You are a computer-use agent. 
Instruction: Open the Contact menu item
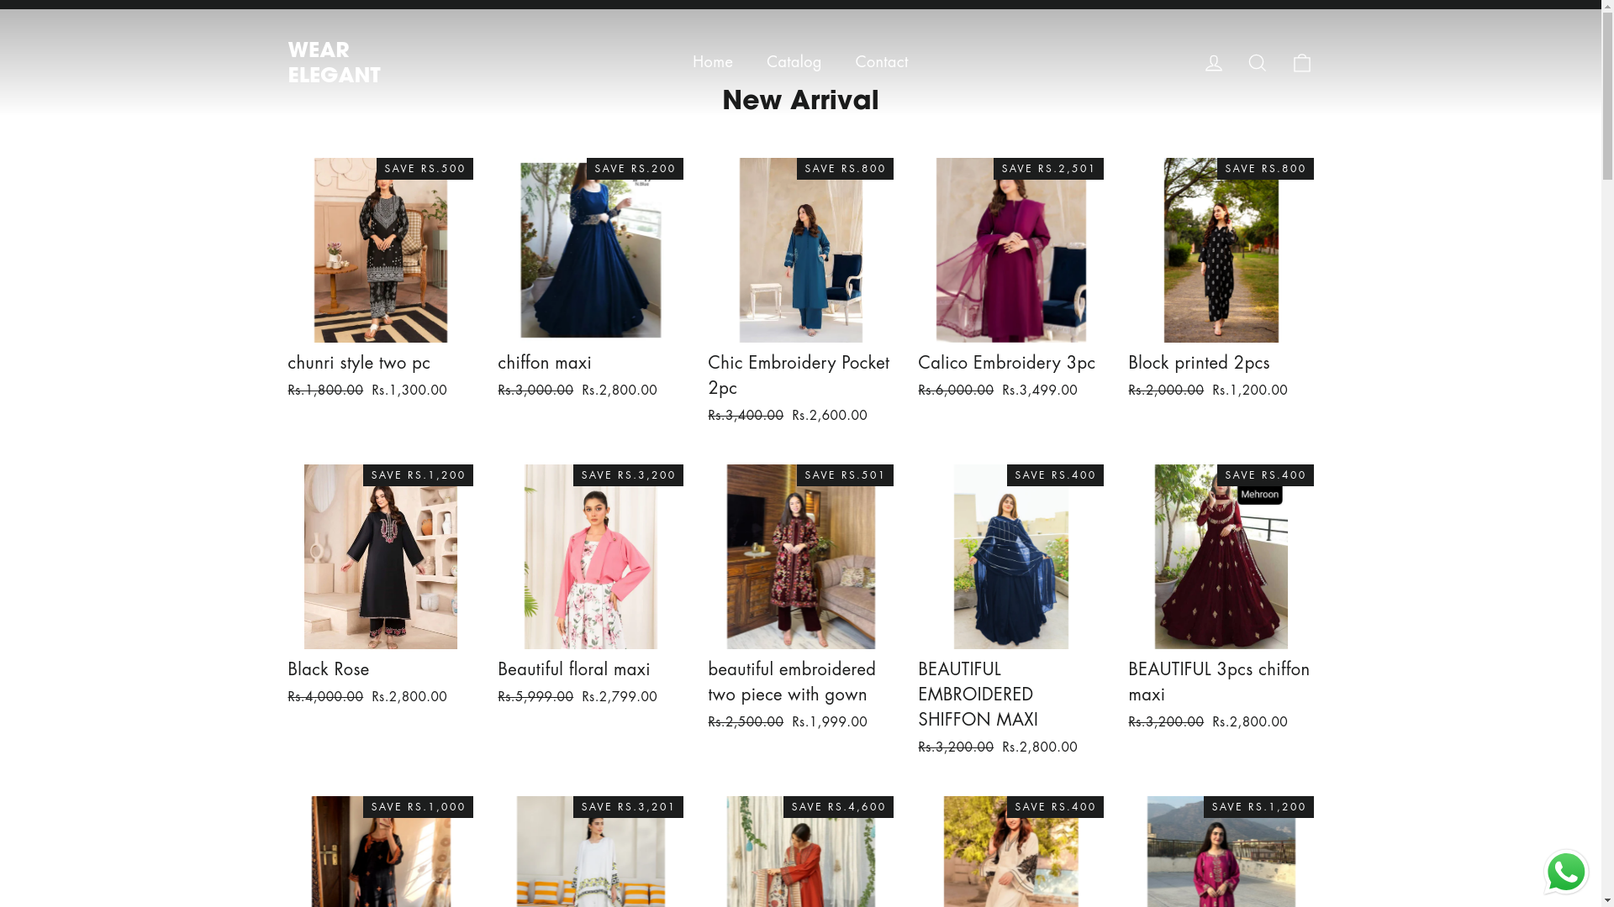coord(881,61)
